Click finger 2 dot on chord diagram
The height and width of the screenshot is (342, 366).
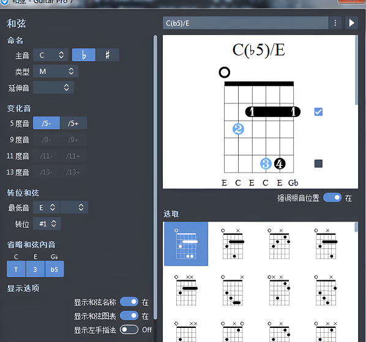pyautogui.click(x=238, y=129)
